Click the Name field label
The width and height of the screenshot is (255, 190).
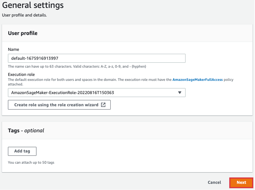click(x=14, y=49)
